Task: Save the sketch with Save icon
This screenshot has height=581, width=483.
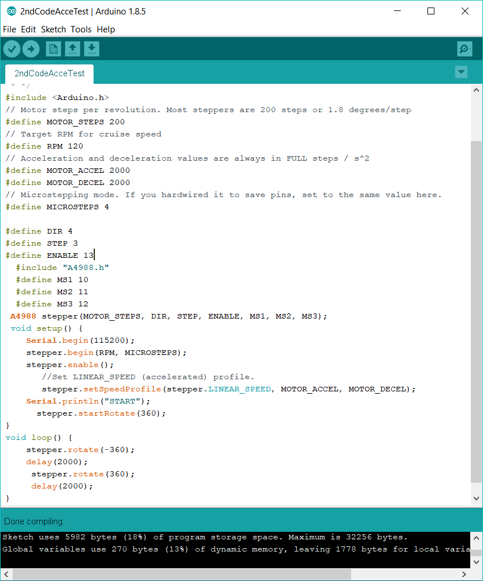Action: (91, 49)
